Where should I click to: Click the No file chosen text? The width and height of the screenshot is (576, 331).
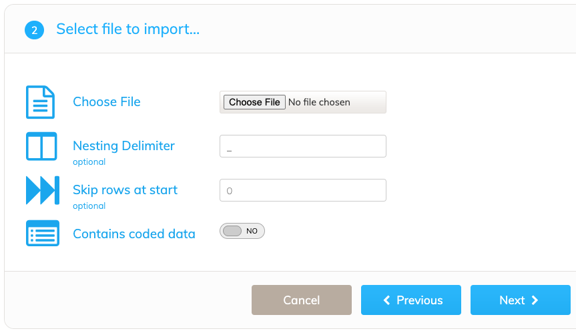click(x=319, y=102)
